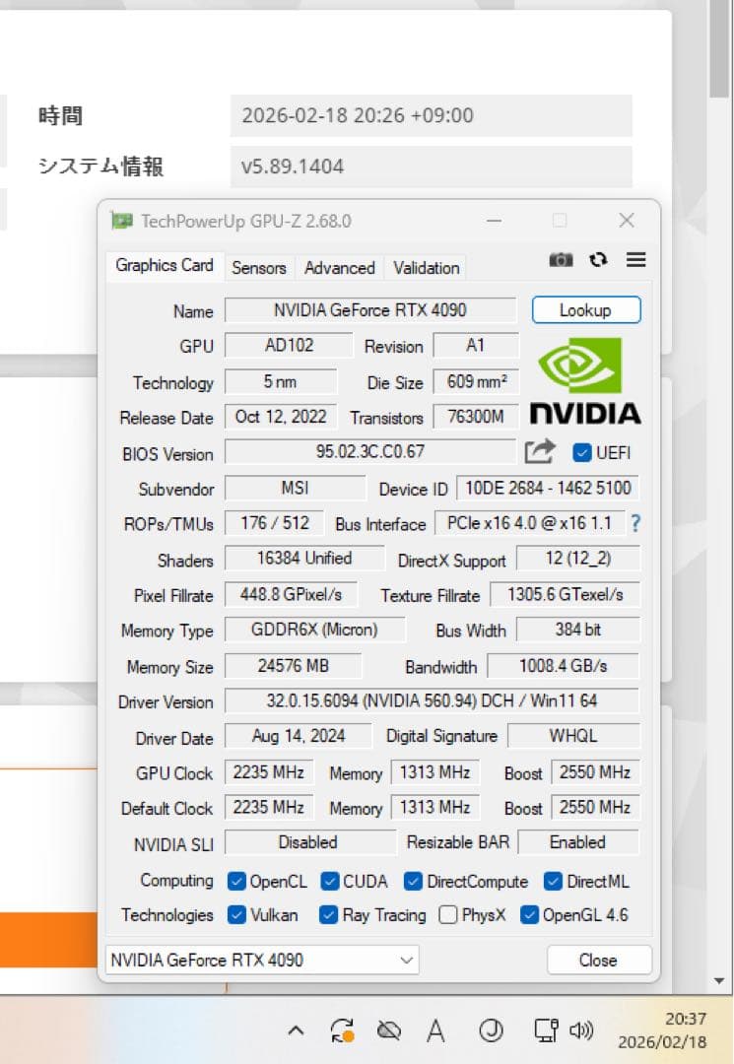Click the Resizable BAR value Enabled
The width and height of the screenshot is (734, 1064).
(578, 842)
